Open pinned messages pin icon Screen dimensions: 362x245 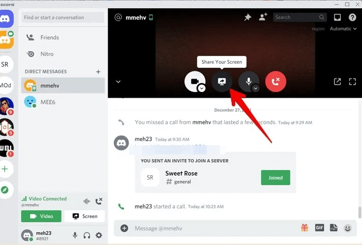point(248,17)
